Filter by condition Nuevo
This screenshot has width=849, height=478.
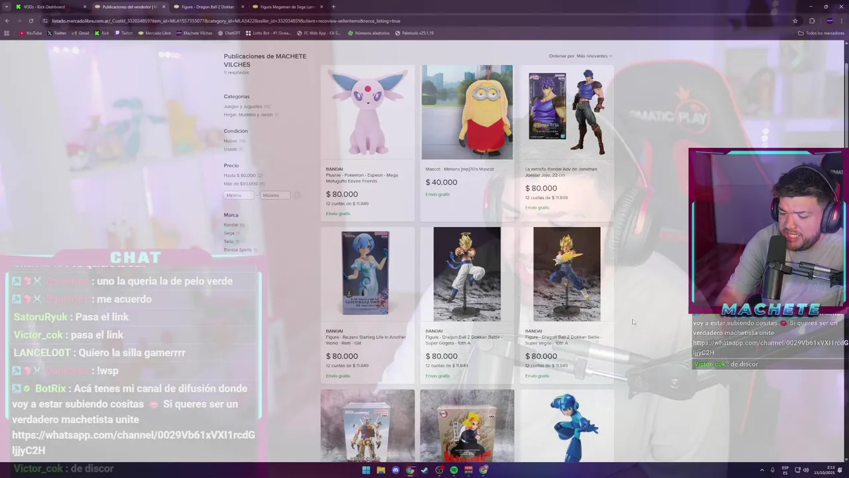(230, 141)
